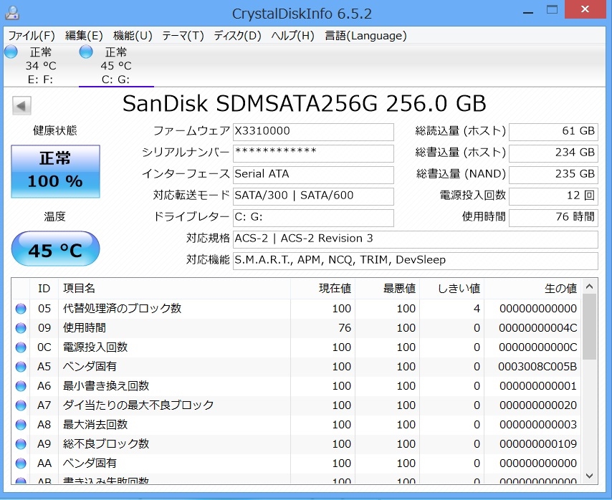Click status dot for attribute A7
Viewport: 612px width, 500px height.
pos(21,405)
